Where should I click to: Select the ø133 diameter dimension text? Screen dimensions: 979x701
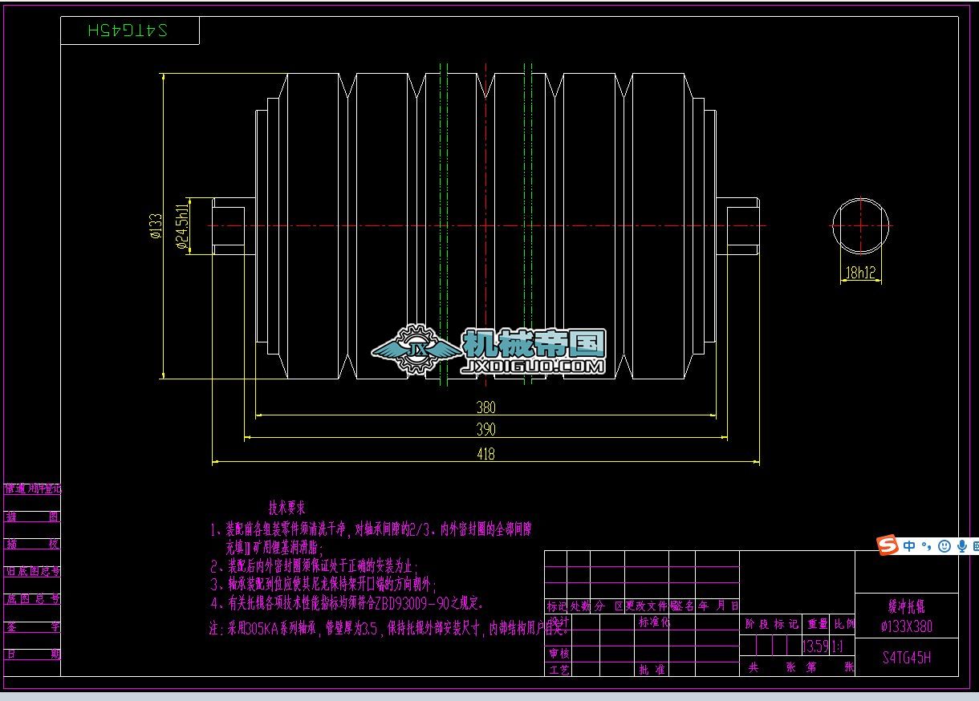click(x=155, y=226)
